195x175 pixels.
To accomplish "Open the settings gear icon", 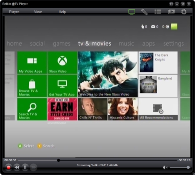I will 184,12.
